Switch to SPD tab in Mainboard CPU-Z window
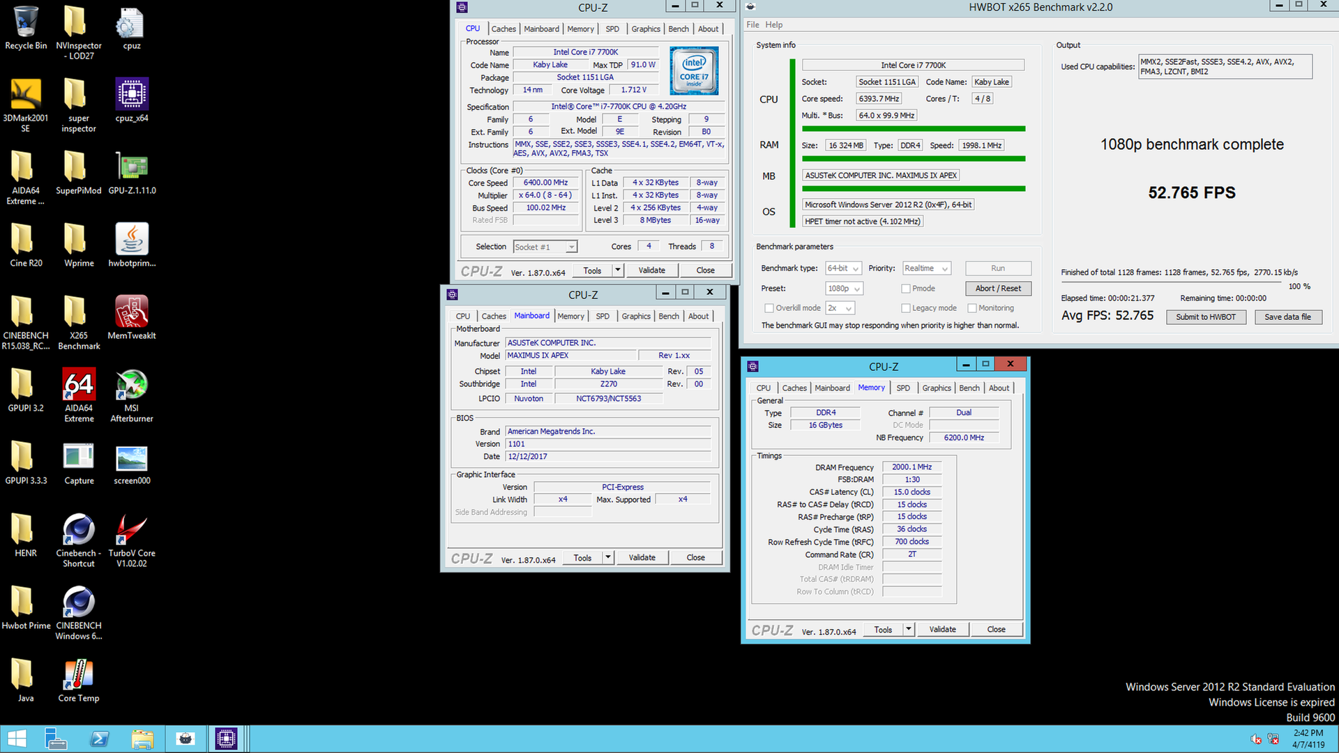 pos(603,316)
